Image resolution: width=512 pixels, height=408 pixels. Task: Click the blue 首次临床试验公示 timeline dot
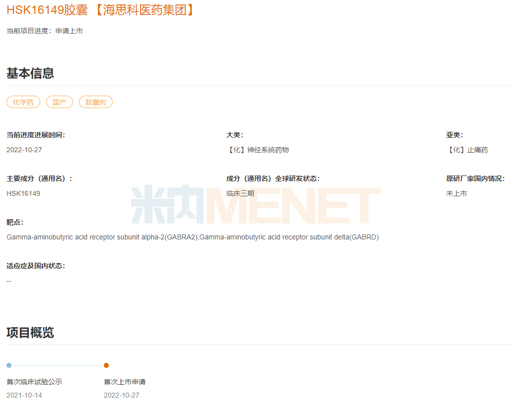9,365
